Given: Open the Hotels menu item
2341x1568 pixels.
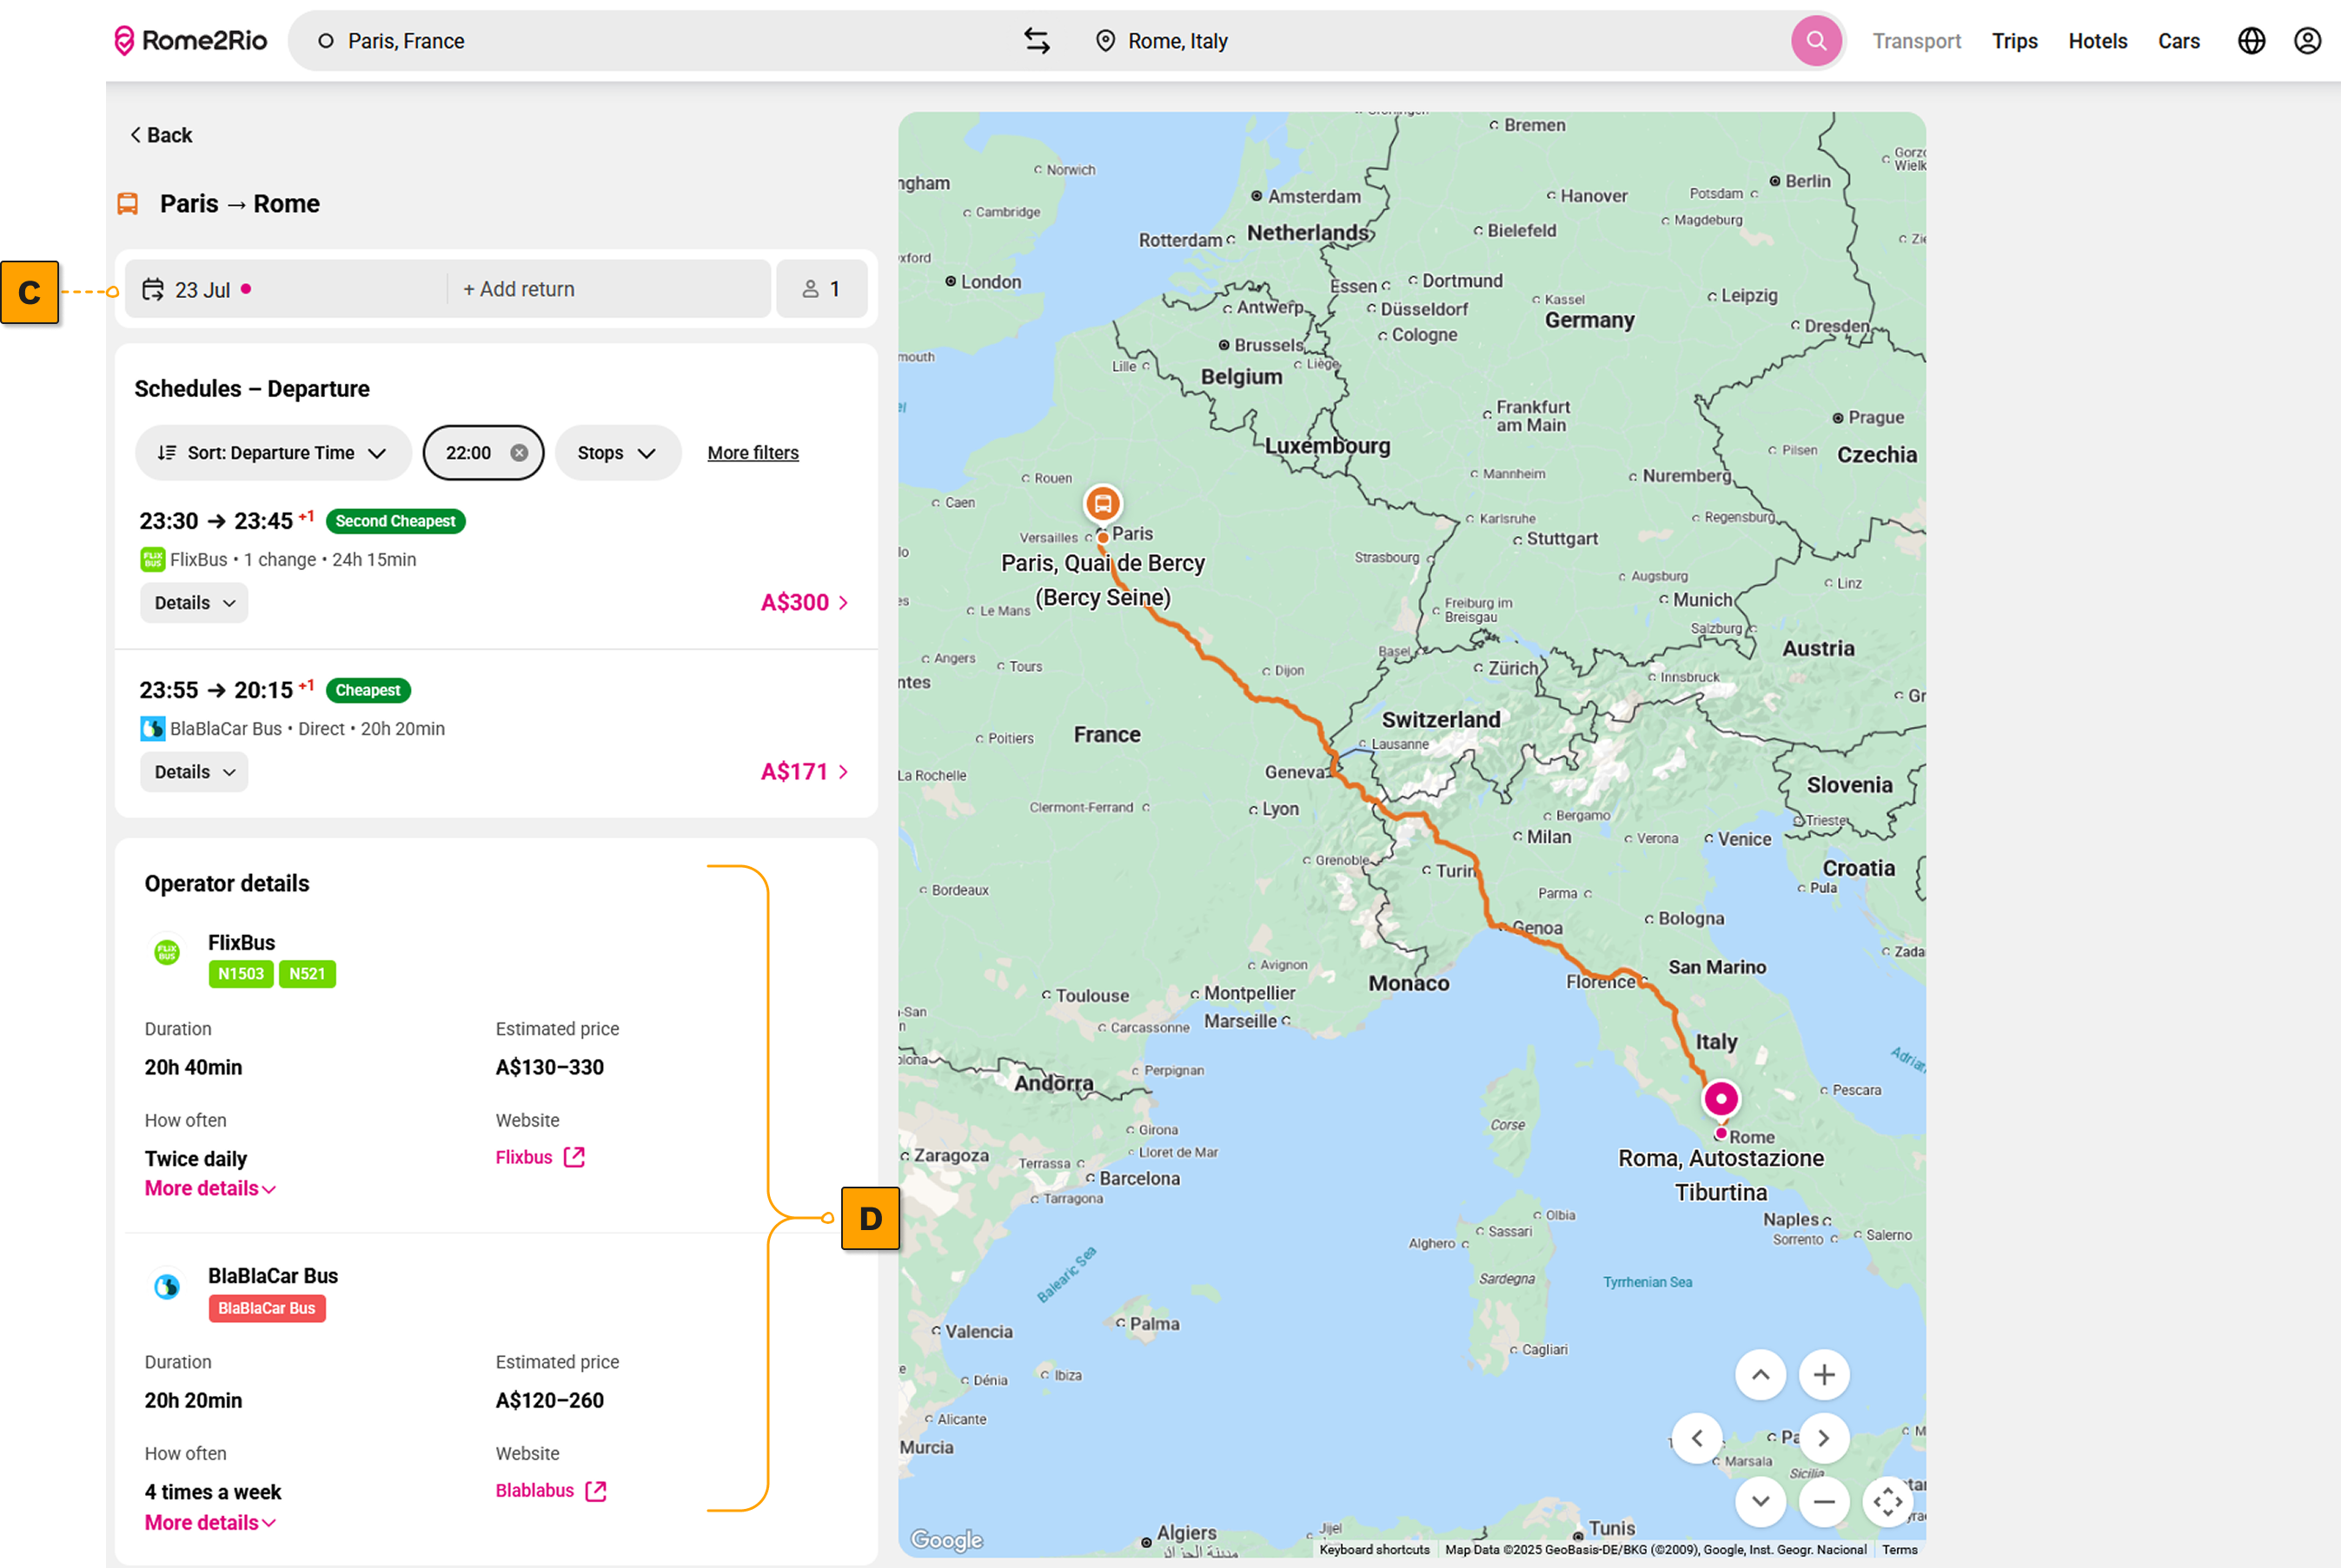Looking at the screenshot, I should tap(2097, 41).
